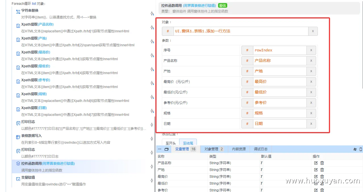
Task: Restore the bottom panel with window icon
Action: point(166,149)
